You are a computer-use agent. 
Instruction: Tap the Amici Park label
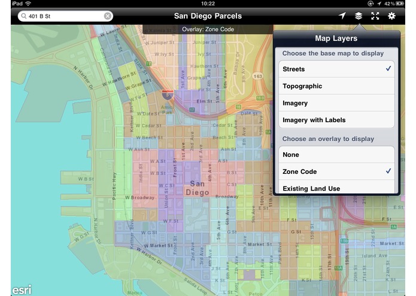click(168, 110)
